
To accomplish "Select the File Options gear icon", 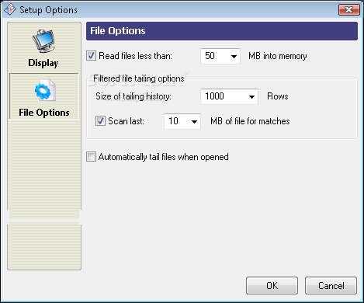I will 45,90.
